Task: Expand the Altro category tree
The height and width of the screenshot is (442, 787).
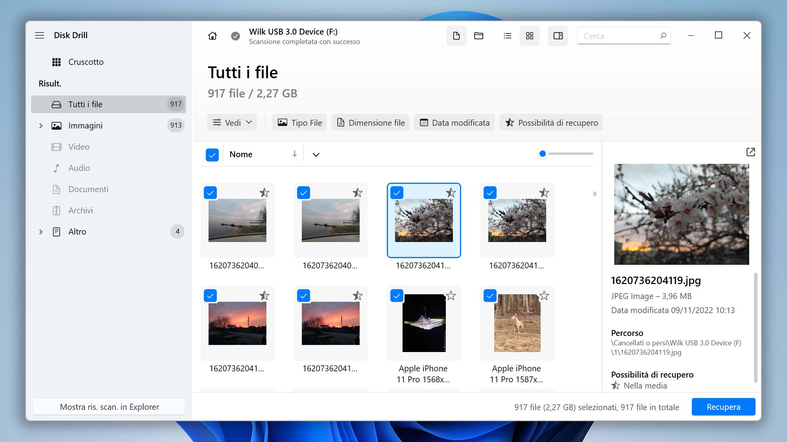Action: coord(41,232)
